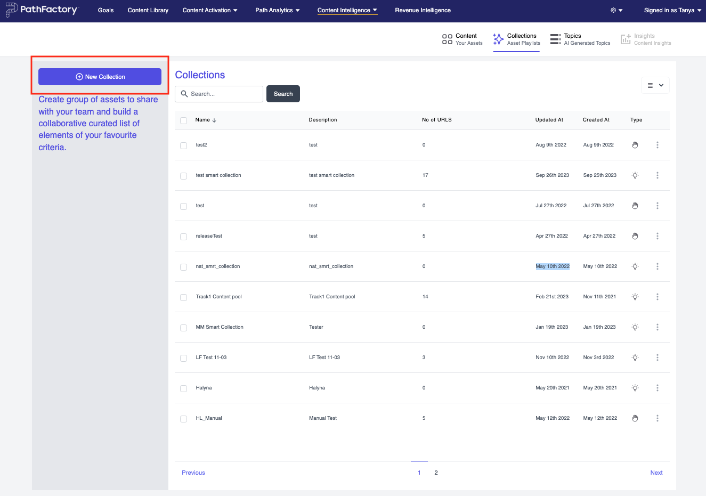Viewport: 706px width, 496px height.
Task: Switch to the Topics AI Generated tab
Action: click(580, 39)
